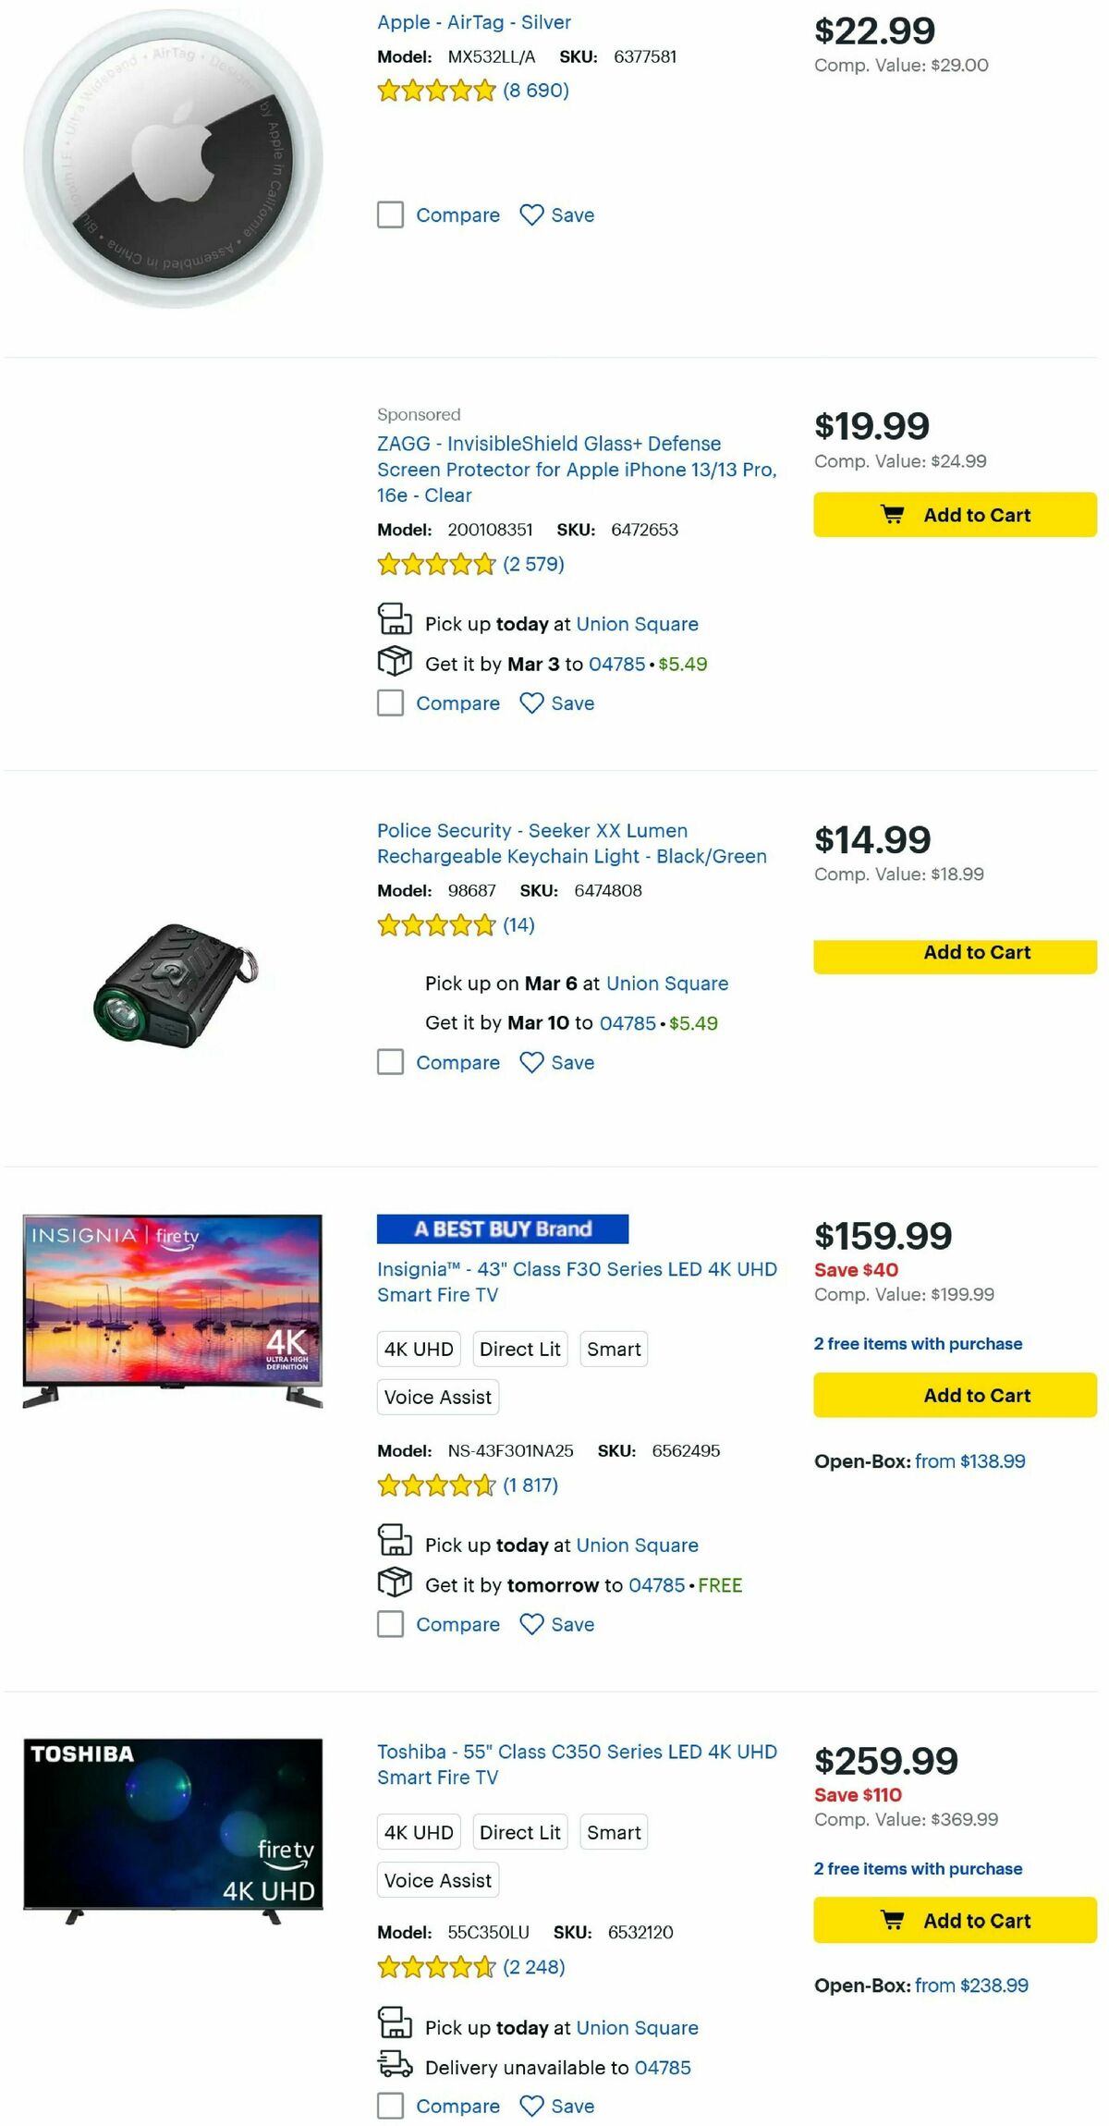Click the cart icon inside Toshiba Add to Cart
1109x2126 pixels.
893,1920
